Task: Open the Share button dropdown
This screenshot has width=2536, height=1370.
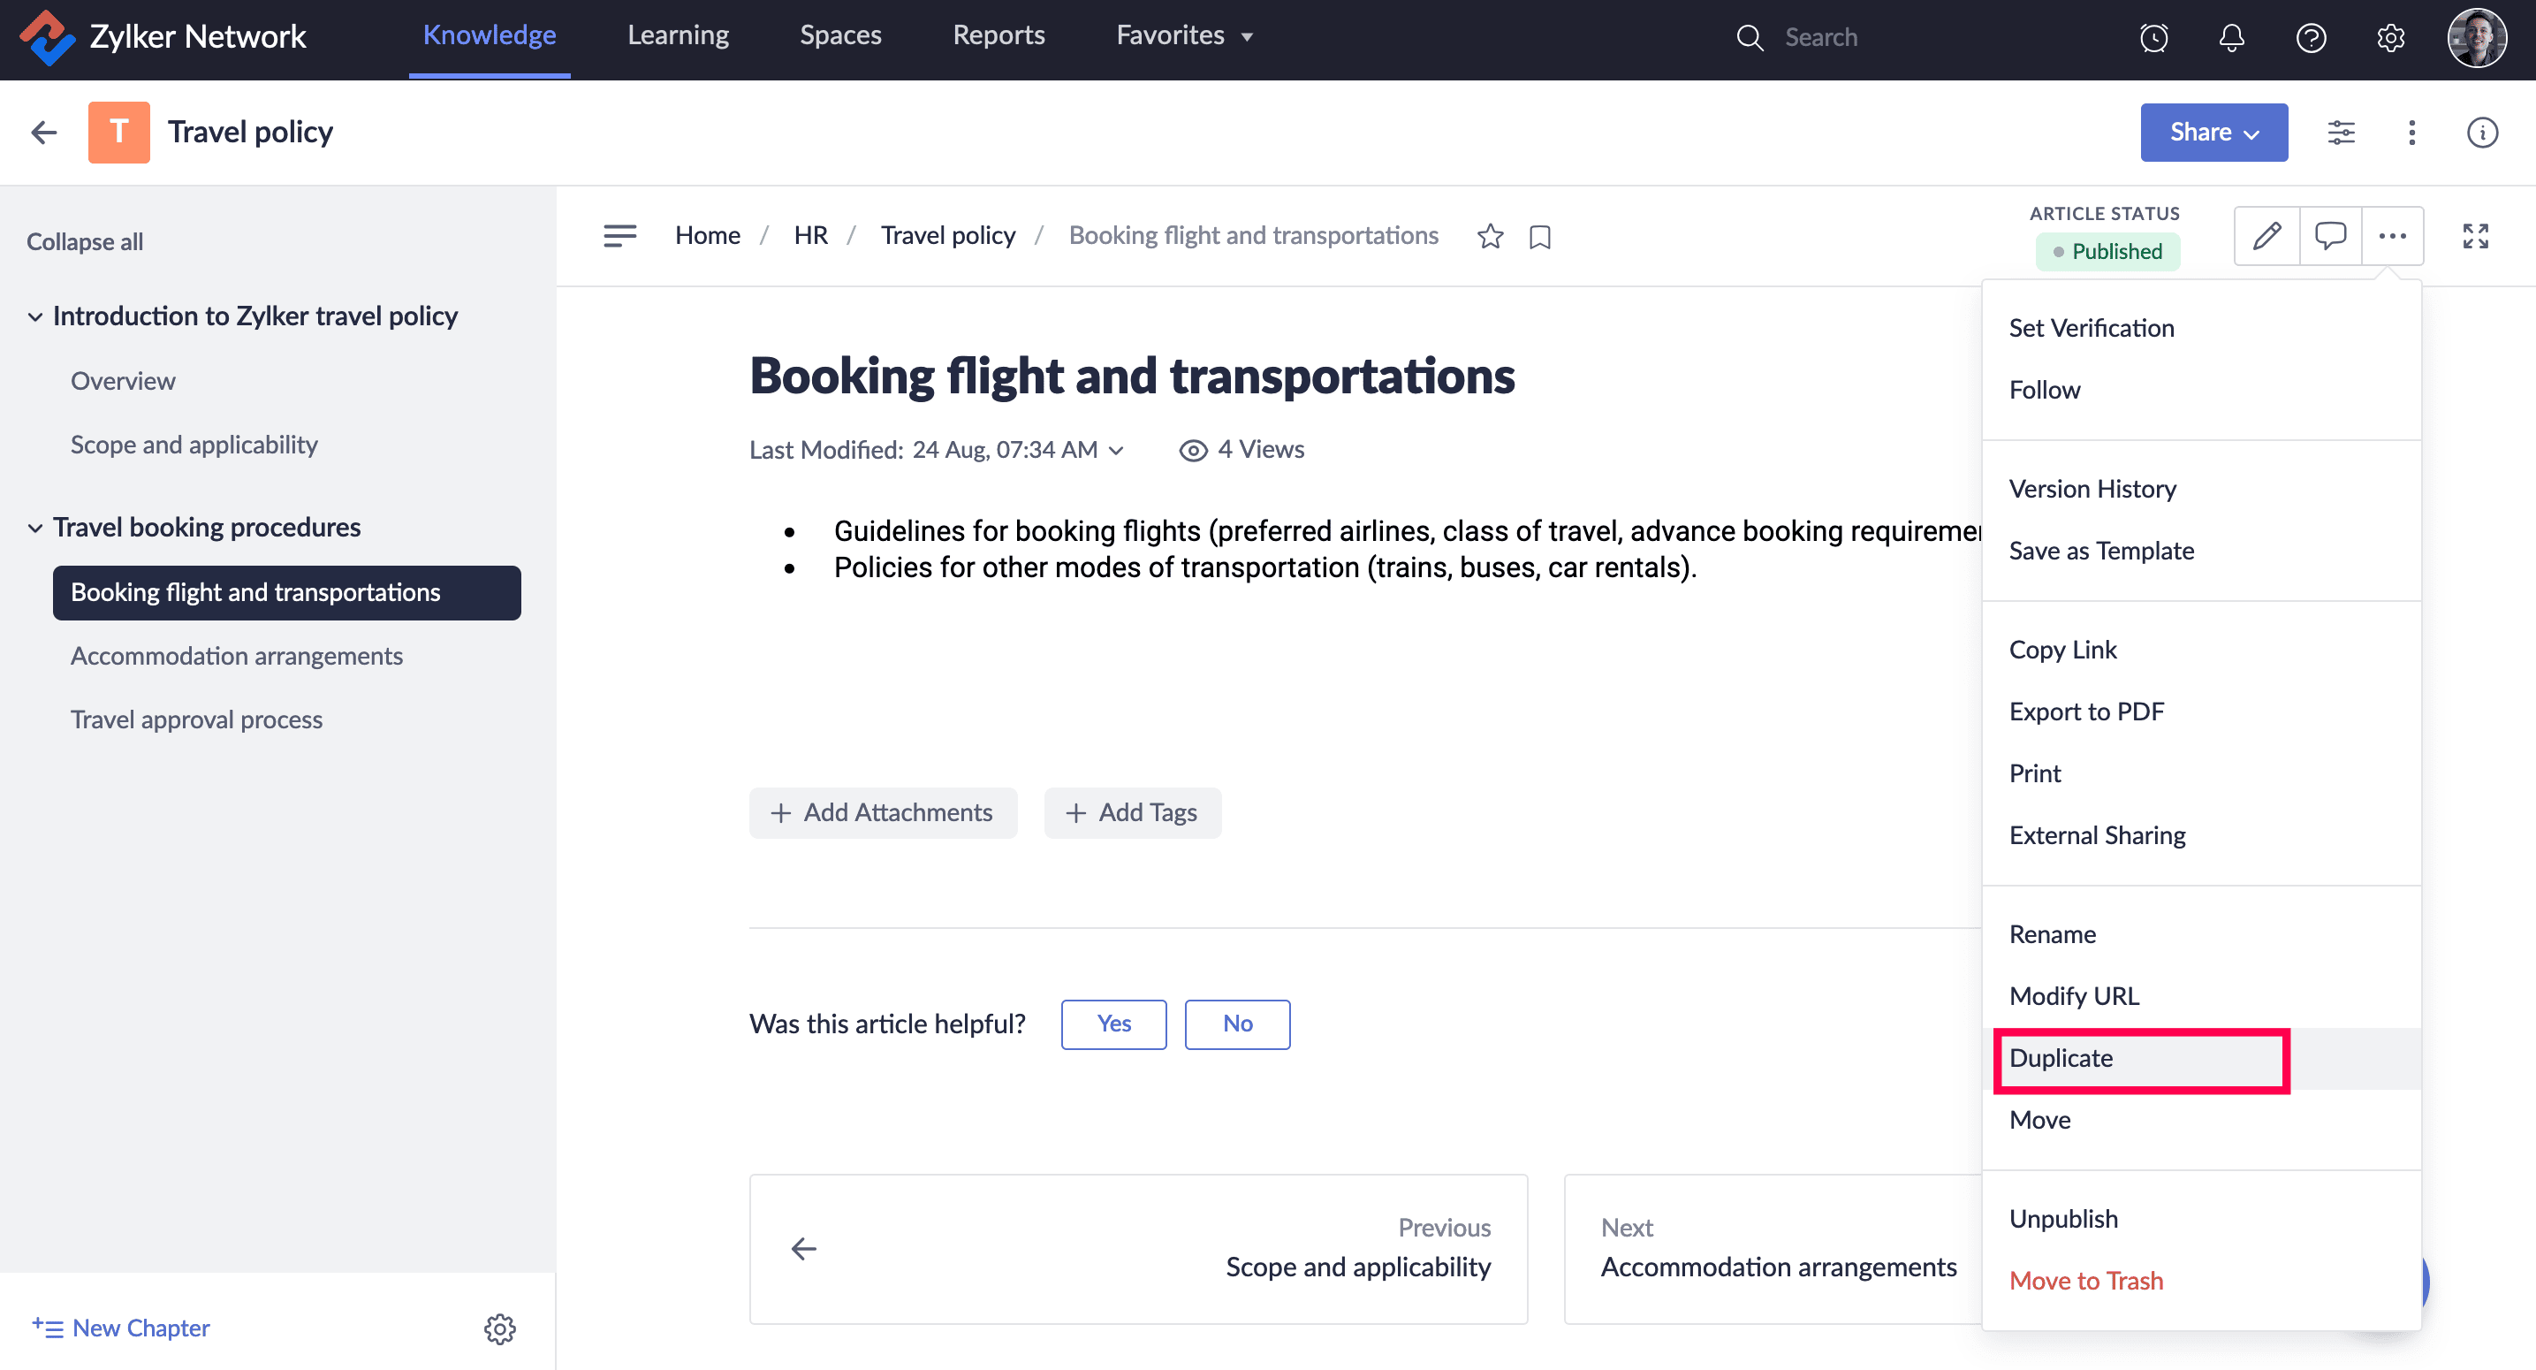Action: pyautogui.click(x=2213, y=132)
